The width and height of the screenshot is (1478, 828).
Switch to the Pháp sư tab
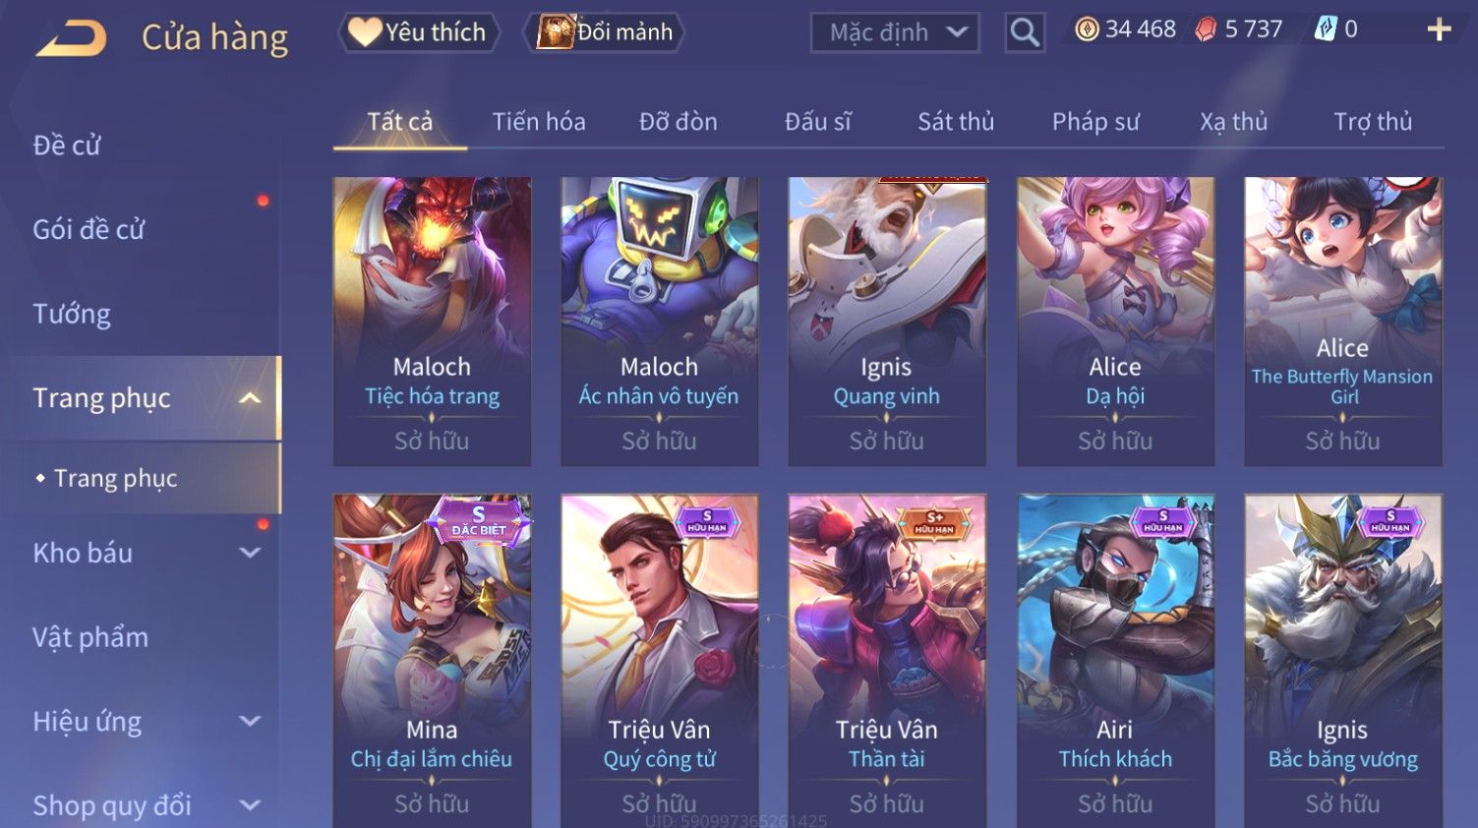pos(1095,122)
